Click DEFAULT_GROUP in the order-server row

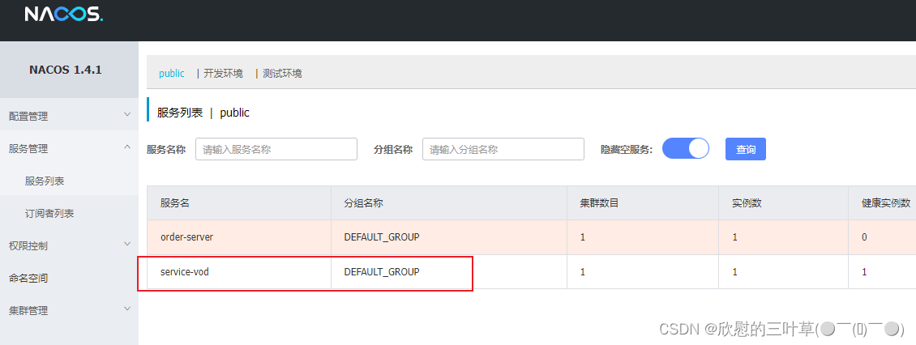[382, 237]
